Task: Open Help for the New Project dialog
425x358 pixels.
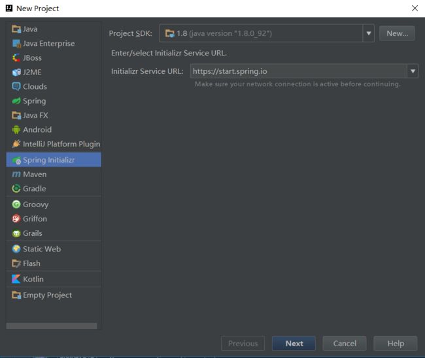Action: click(x=396, y=344)
